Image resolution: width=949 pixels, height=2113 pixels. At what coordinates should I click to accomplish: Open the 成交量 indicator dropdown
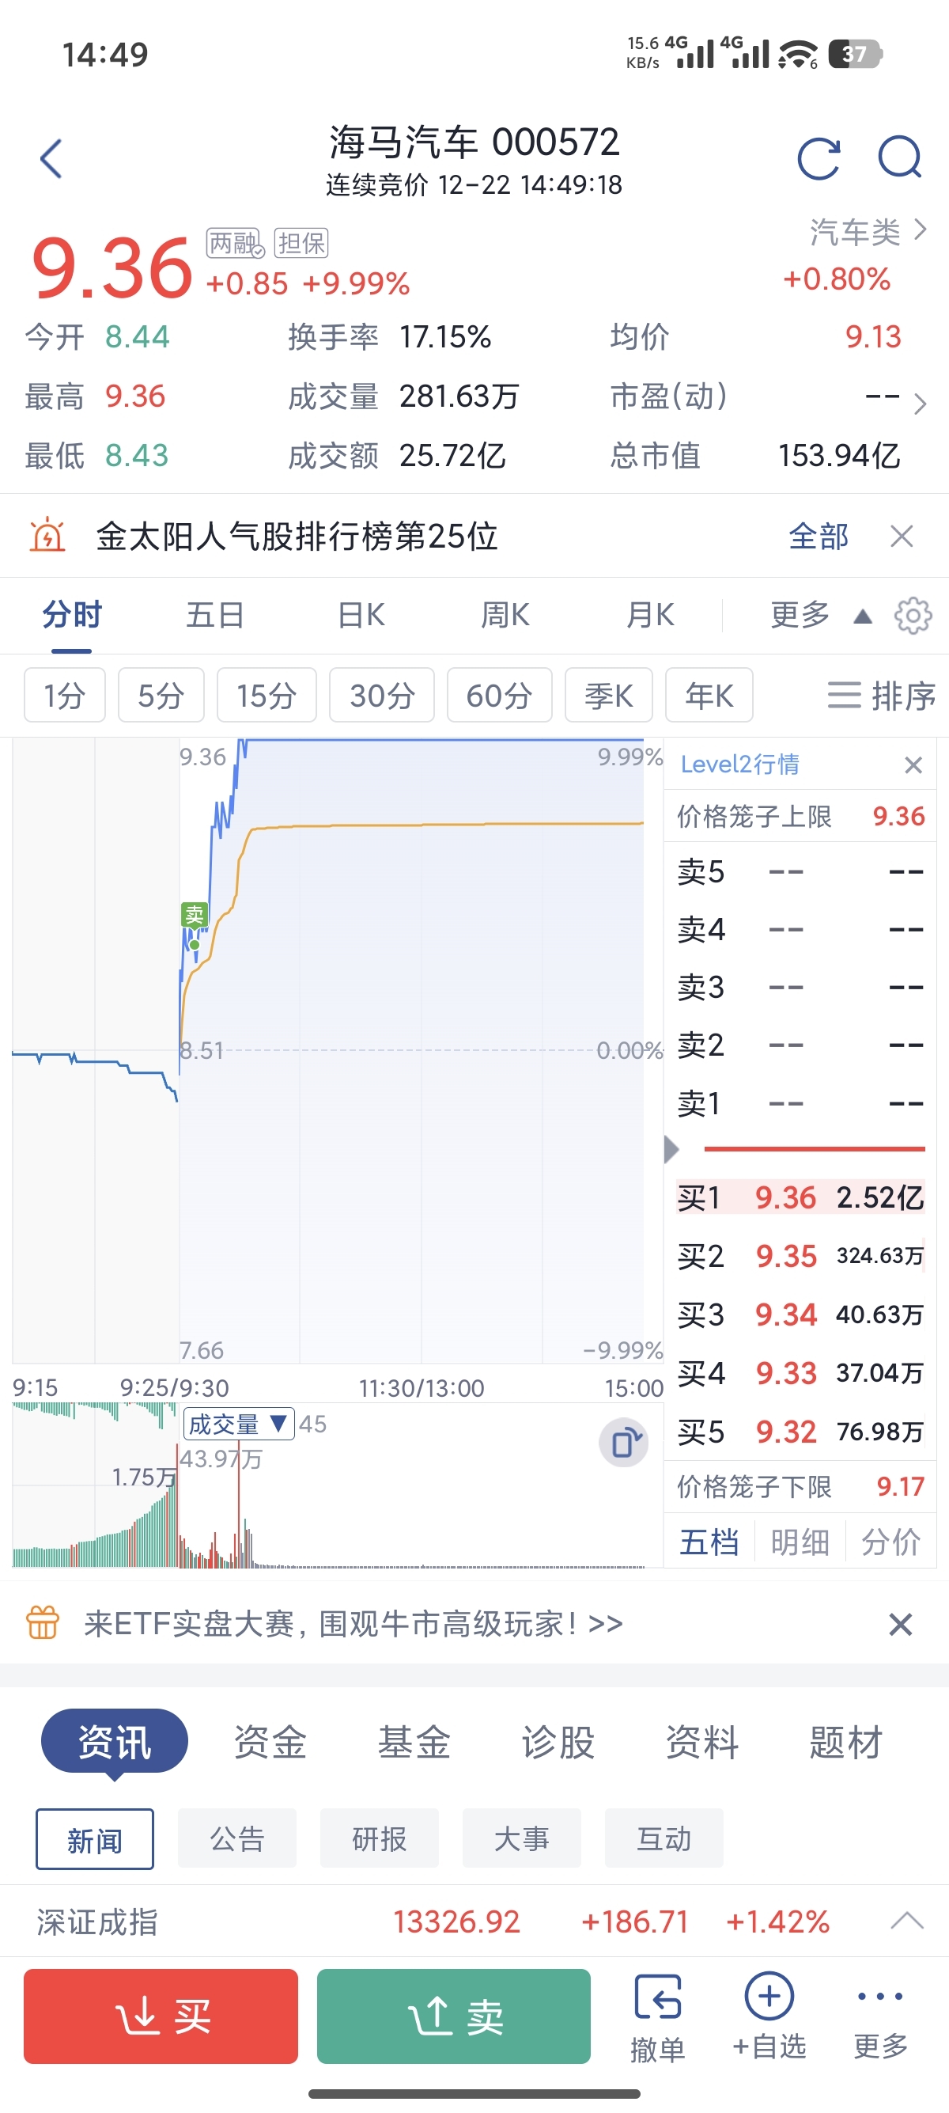[x=239, y=1424]
